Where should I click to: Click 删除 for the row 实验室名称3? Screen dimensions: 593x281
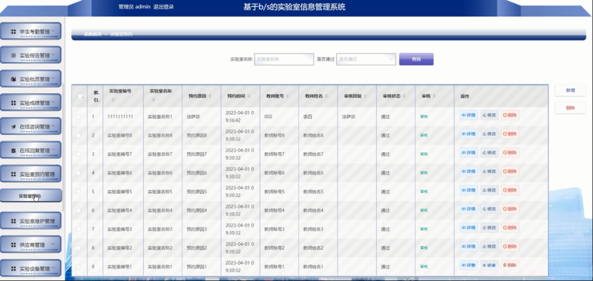tap(510, 227)
